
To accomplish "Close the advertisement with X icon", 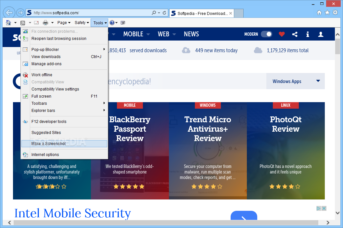I will (x=324, y=208).
